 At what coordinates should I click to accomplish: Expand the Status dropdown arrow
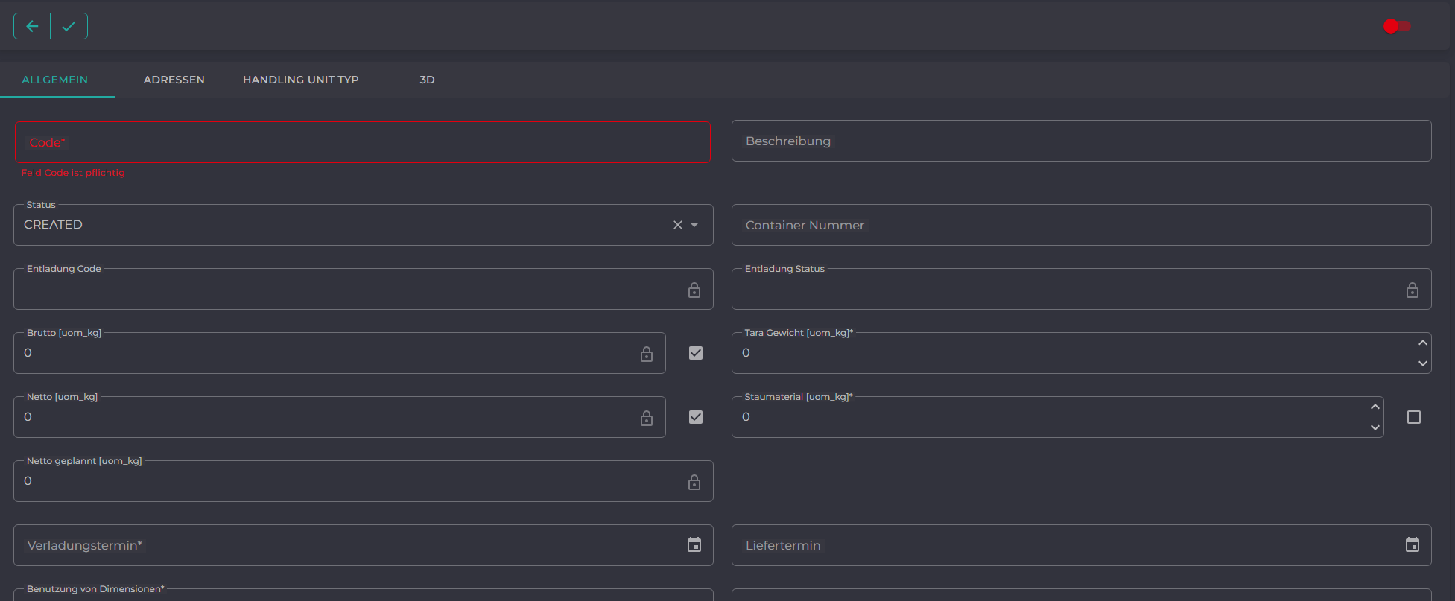694,225
